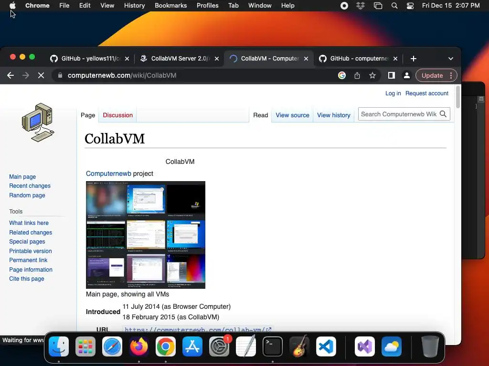
Task: Toggle the Chrome side panel
Action: tap(392, 75)
